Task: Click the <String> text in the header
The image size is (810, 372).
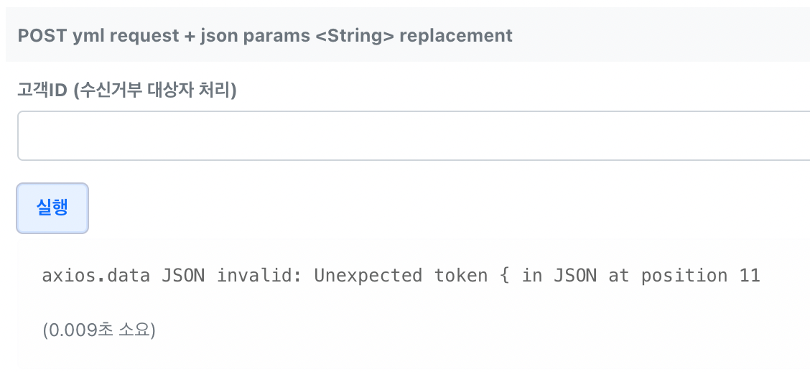Action: coord(355,35)
